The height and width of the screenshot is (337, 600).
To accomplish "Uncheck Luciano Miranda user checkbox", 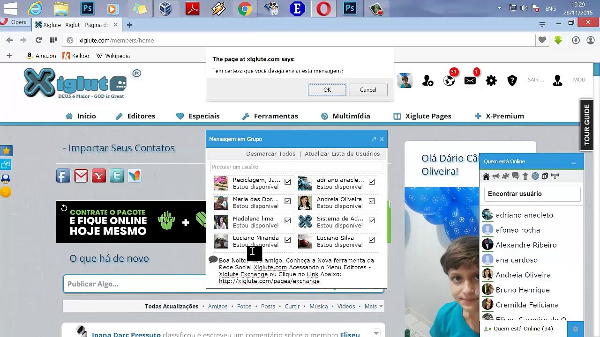I will pyautogui.click(x=287, y=239).
